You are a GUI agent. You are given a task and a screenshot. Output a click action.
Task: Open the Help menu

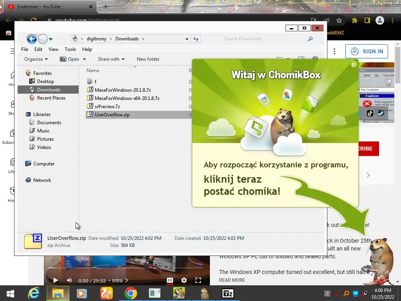pos(87,49)
